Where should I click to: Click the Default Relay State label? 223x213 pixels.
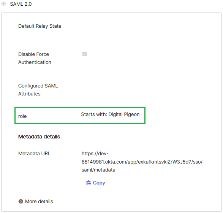[x=40, y=26]
